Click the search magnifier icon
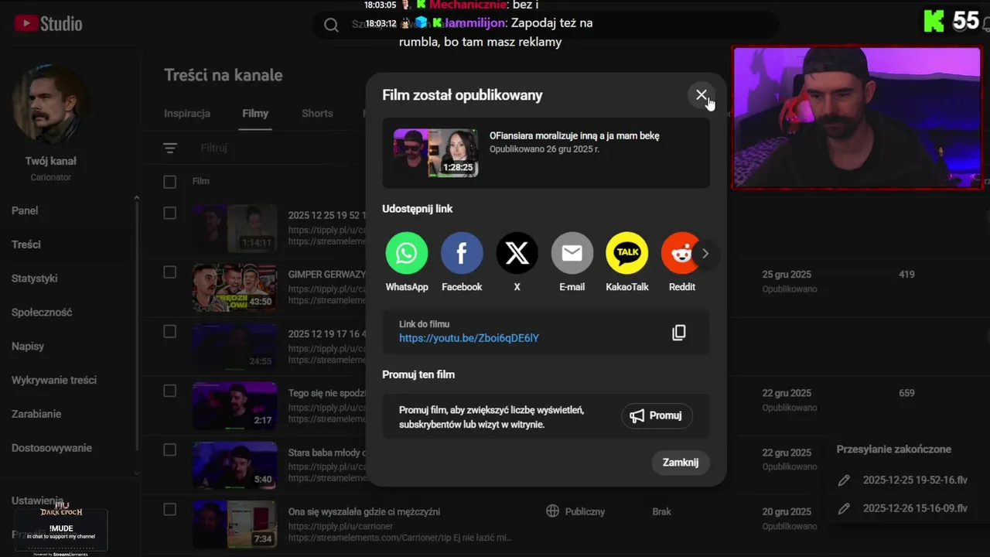This screenshot has width=990, height=557. pyautogui.click(x=331, y=25)
